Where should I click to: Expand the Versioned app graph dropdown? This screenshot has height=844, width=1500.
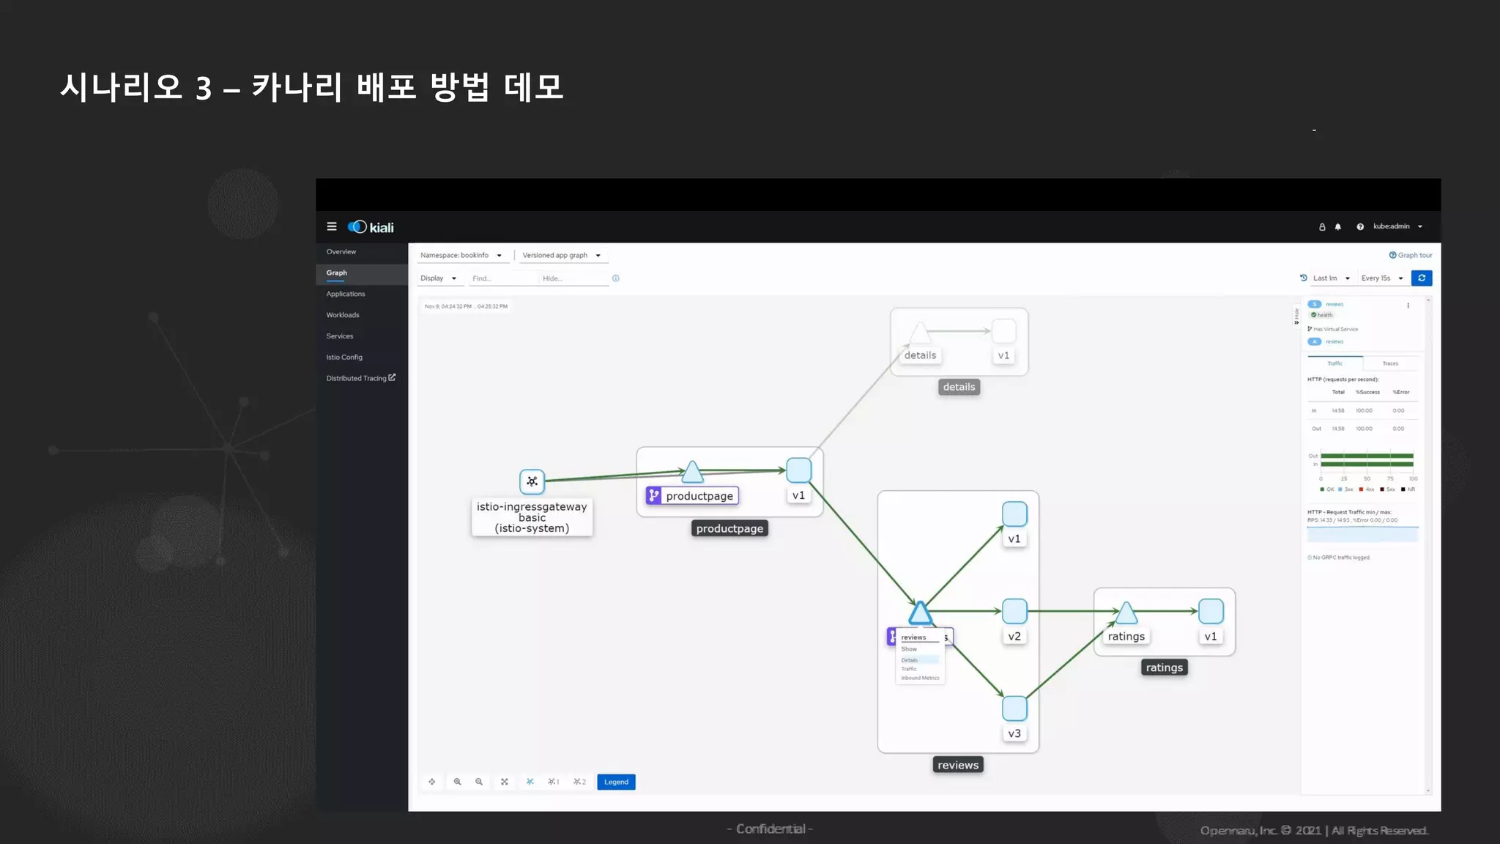(x=562, y=256)
